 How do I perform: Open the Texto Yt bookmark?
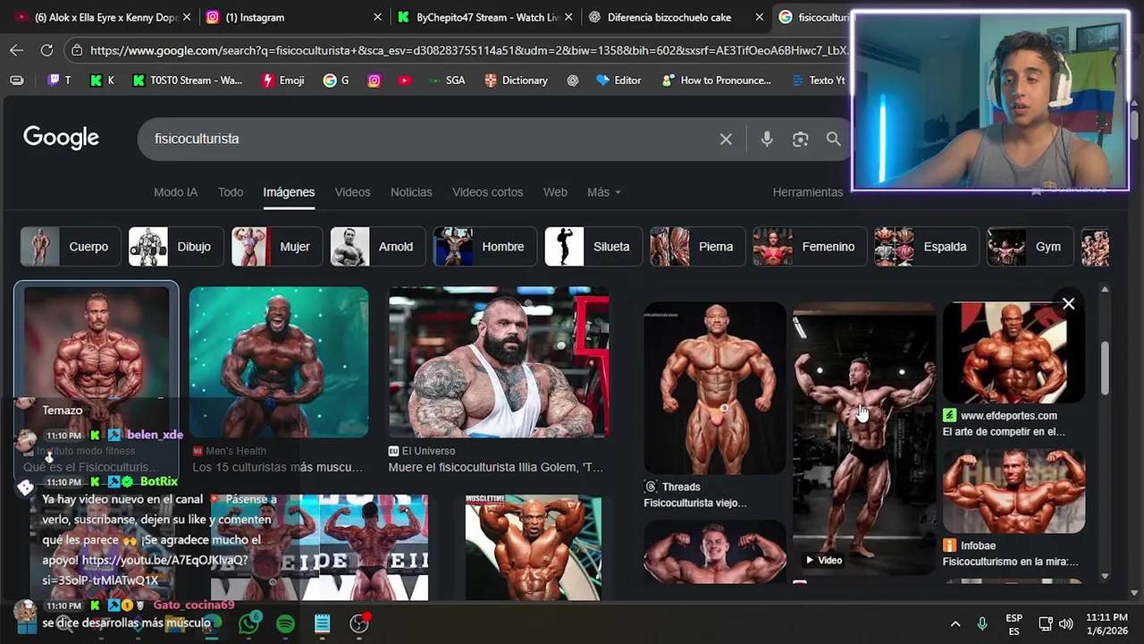point(819,80)
